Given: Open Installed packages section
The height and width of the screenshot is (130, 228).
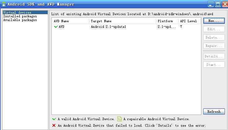Looking at the screenshot, I should coord(20,16).
